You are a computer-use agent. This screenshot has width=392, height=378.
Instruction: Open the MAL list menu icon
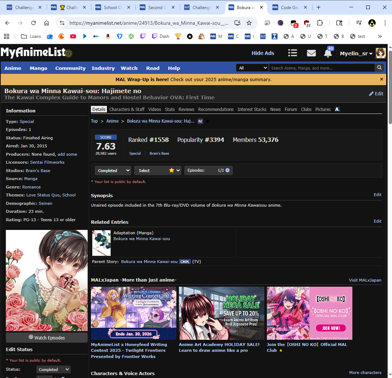click(292, 53)
